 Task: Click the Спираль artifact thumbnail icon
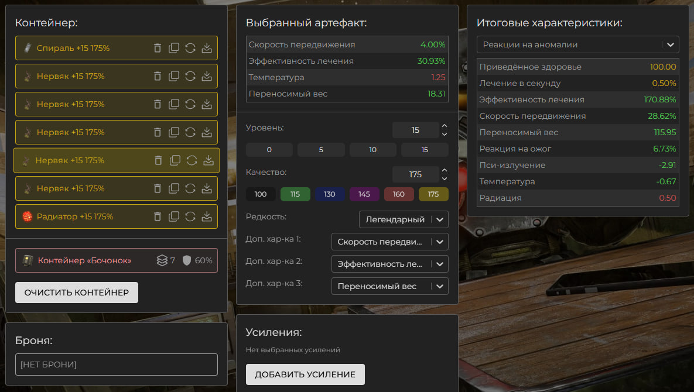(x=28, y=48)
